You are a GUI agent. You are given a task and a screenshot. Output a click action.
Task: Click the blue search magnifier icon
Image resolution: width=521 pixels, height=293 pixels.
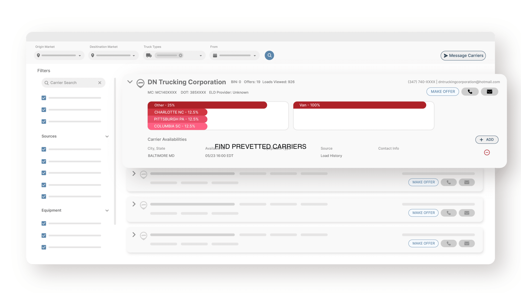pos(269,55)
